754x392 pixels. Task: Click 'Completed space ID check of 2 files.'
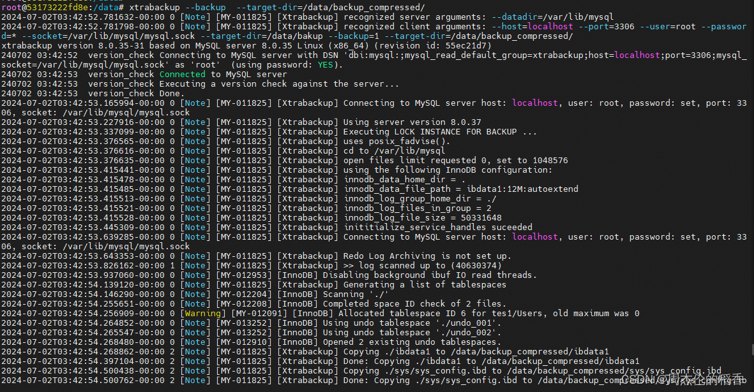[x=414, y=305]
